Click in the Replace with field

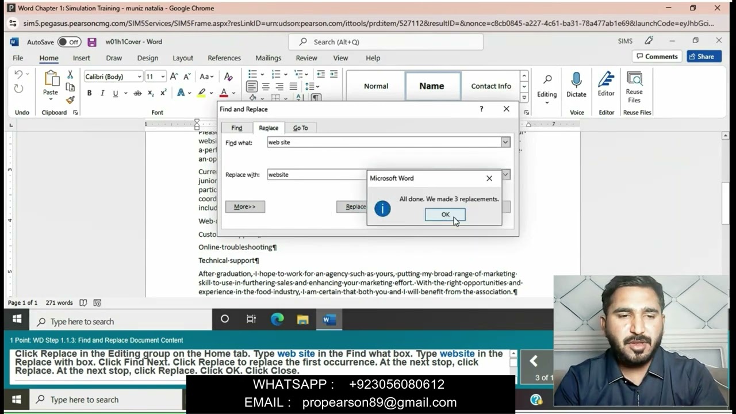pos(317,175)
